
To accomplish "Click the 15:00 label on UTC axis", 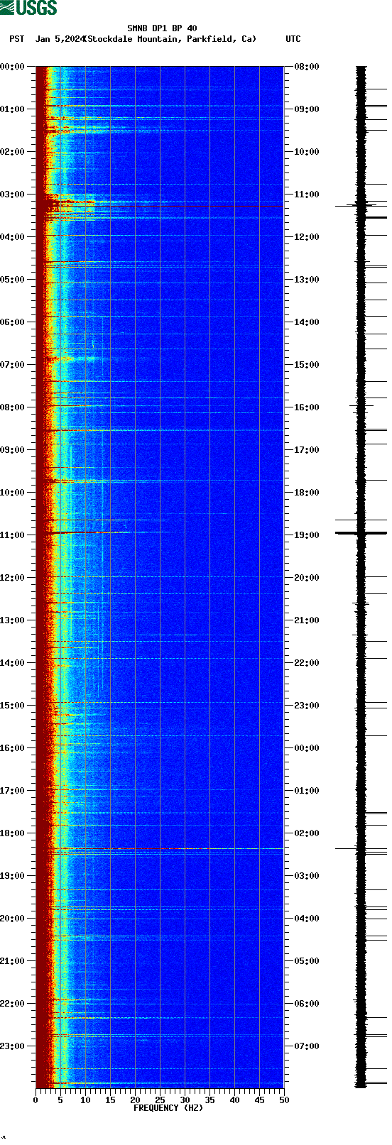I will (x=307, y=365).
